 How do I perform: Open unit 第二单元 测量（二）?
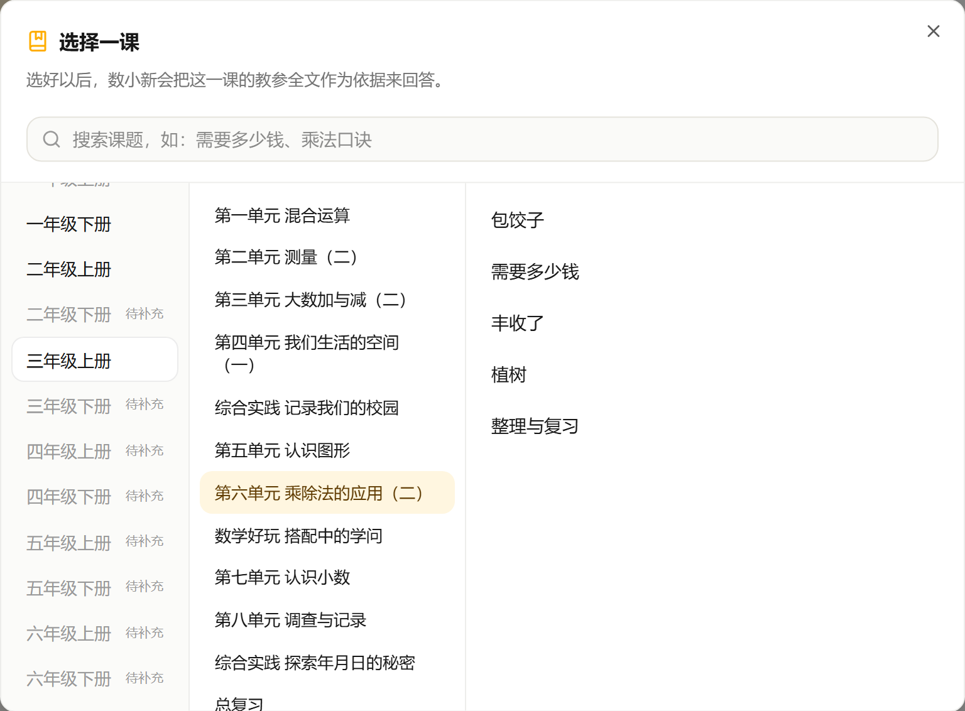click(327, 258)
